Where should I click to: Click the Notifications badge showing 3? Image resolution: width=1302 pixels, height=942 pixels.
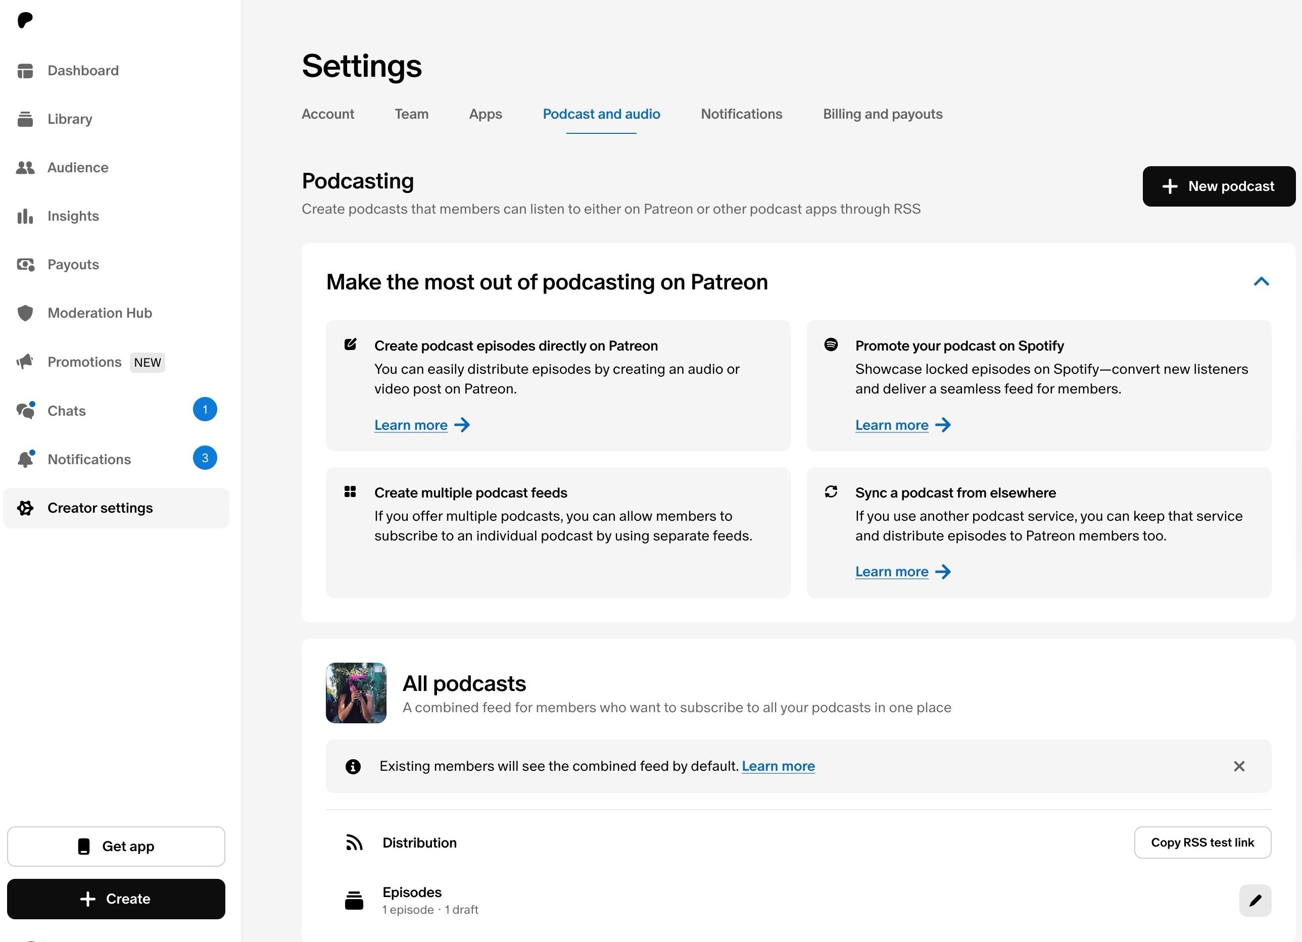205,458
